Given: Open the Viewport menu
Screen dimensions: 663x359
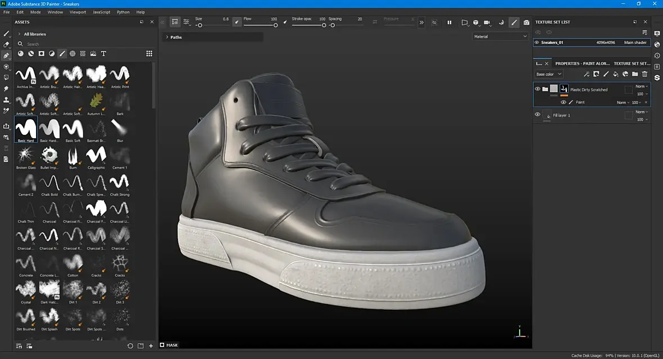Looking at the screenshot, I should pos(78,12).
